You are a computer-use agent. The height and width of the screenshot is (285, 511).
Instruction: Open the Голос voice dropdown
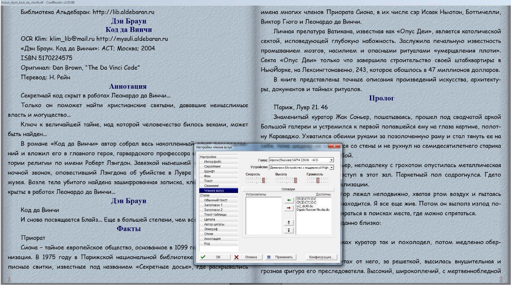coord(332,160)
